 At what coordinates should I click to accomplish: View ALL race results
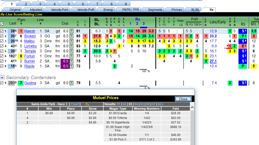pyautogui.click(x=161, y=104)
